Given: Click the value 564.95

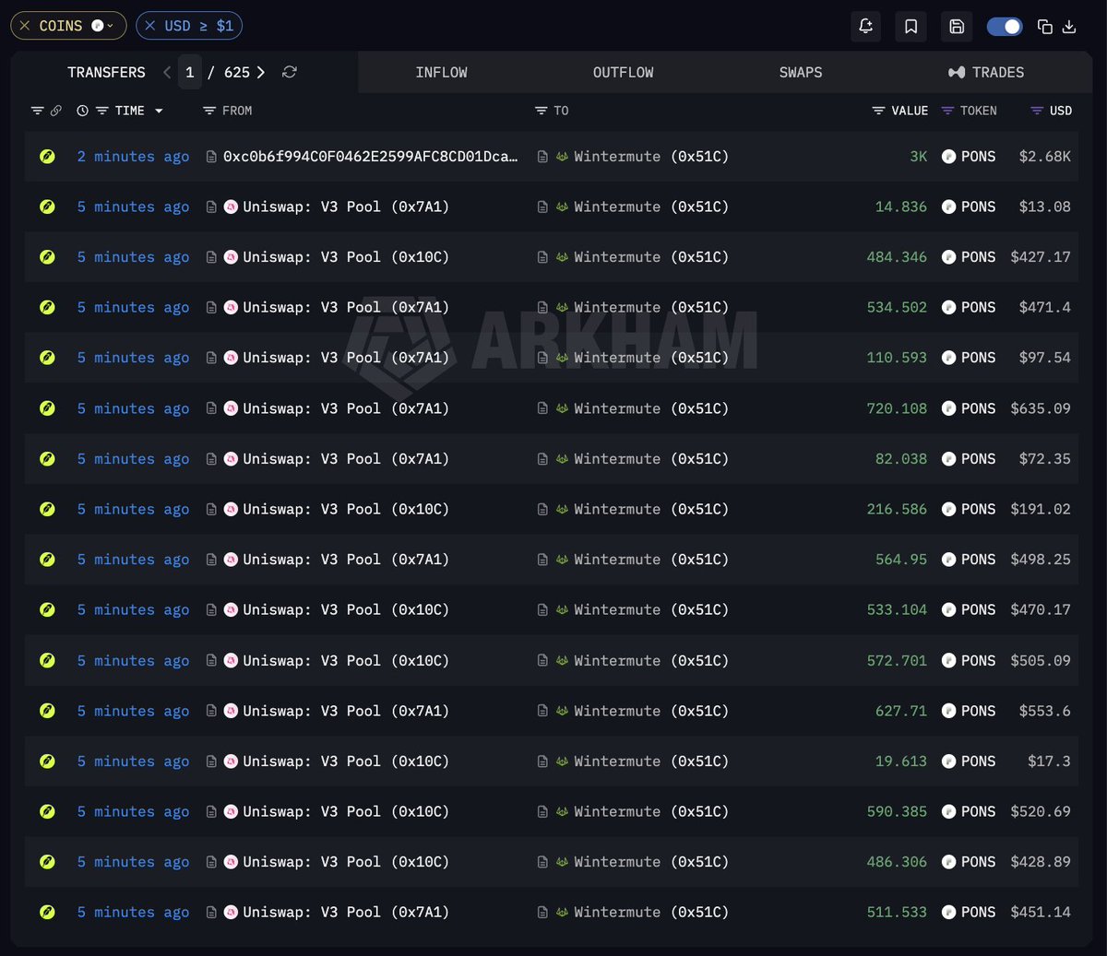Looking at the screenshot, I should [x=901, y=560].
